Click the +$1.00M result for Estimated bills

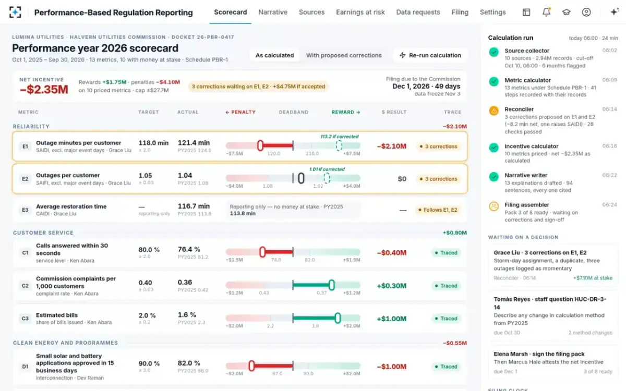pos(392,319)
